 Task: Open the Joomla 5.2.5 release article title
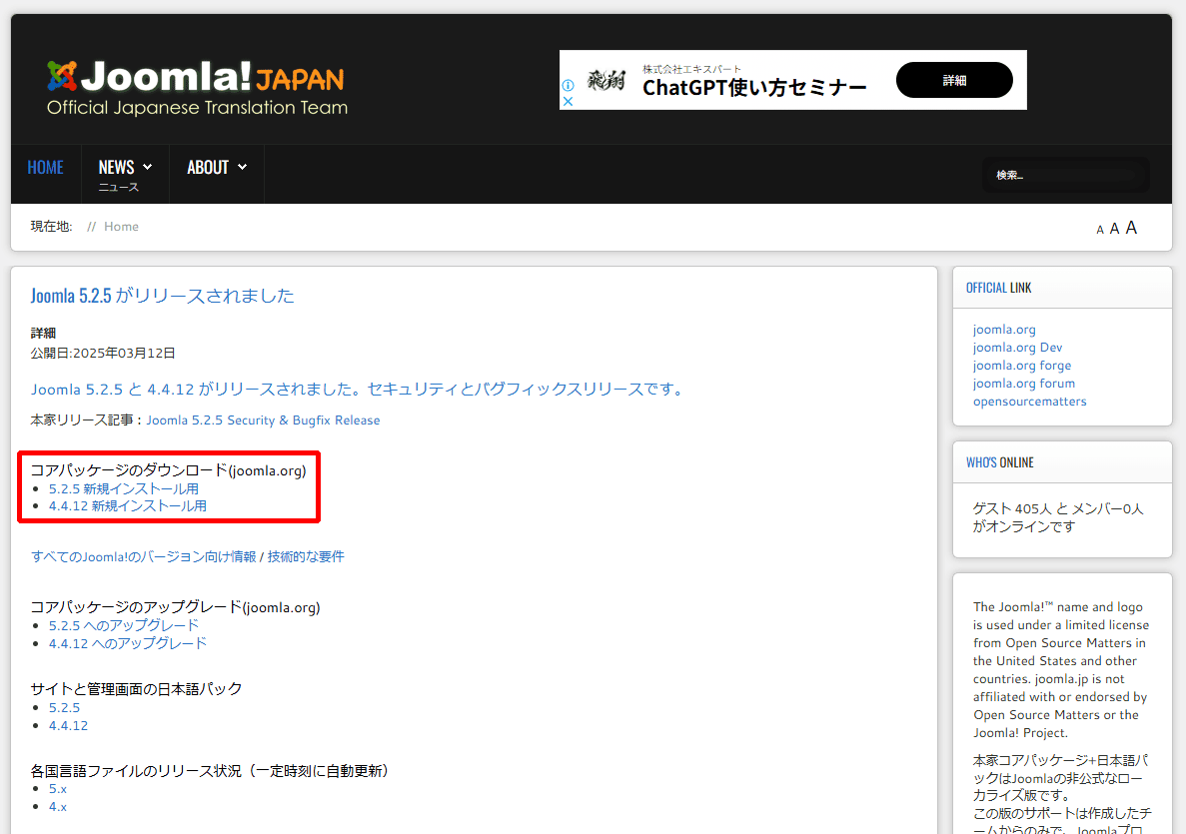pyautogui.click(x=162, y=296)
